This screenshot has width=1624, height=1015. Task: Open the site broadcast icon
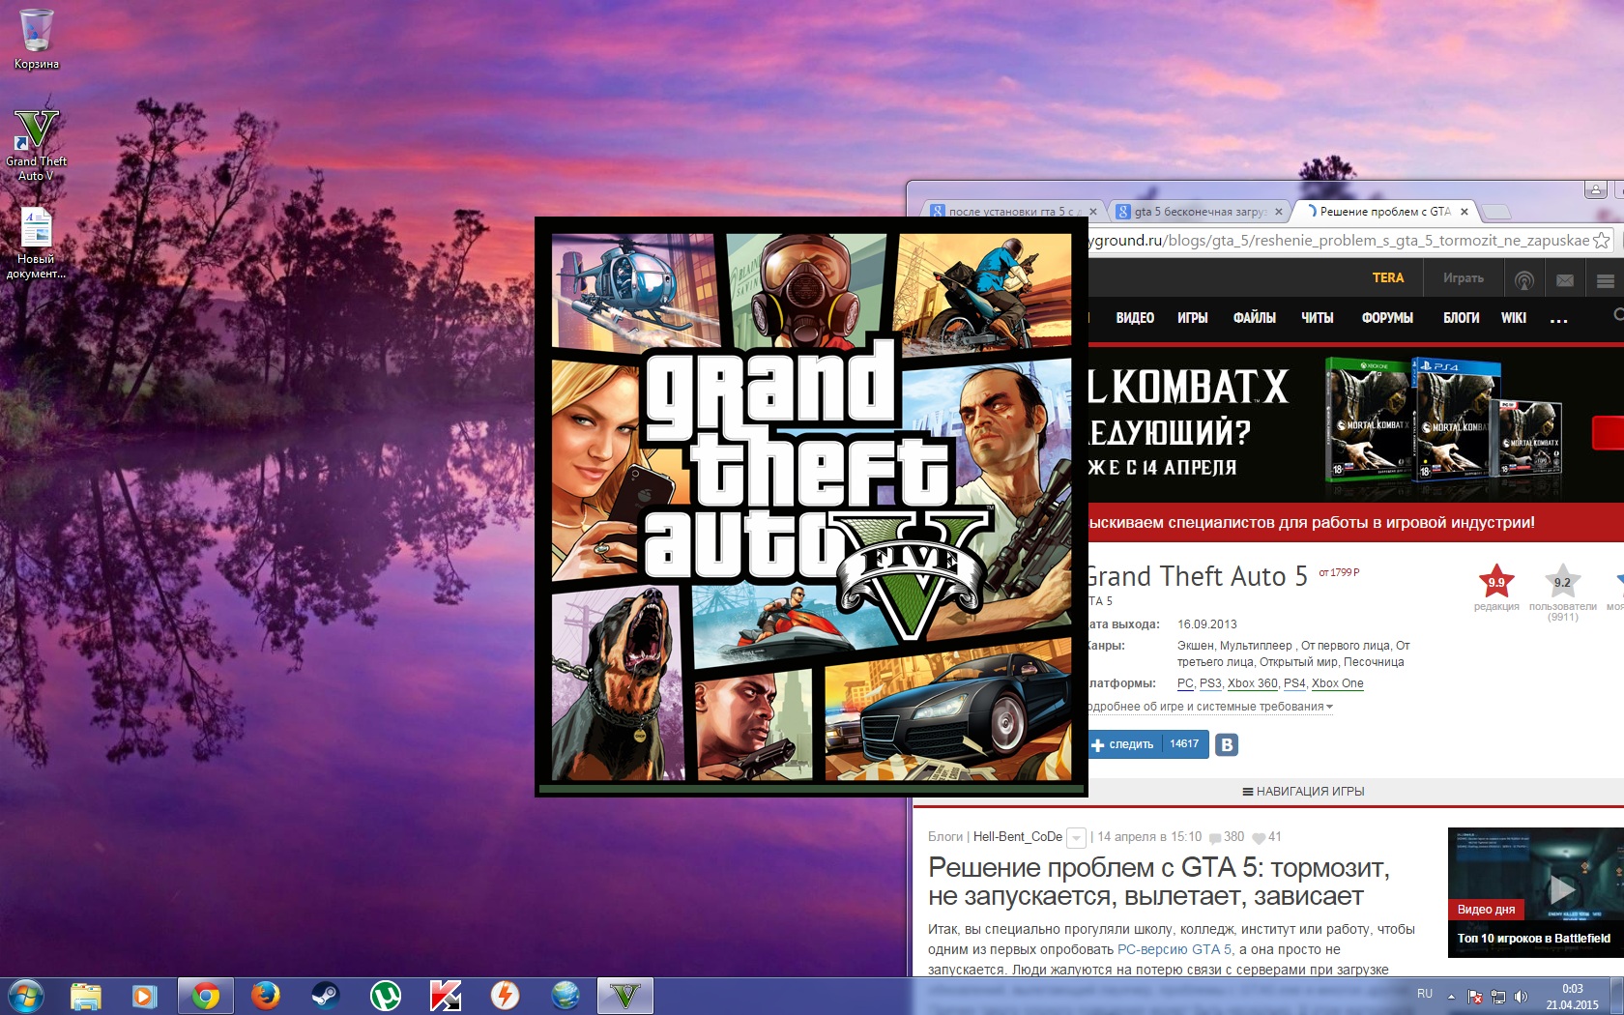point(1524,280)
